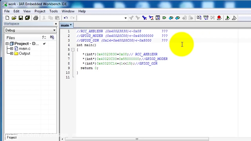Select the Project - D... root item
The height and width of the screenshot is (141, 251).
pos(26,44)
